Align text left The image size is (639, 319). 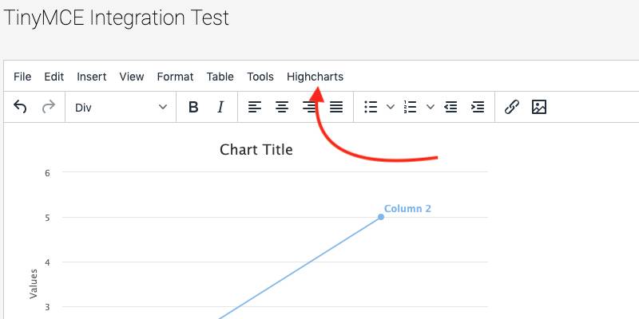(254, 107)
